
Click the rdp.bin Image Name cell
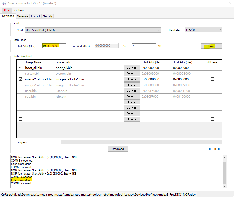click(x=39, y=96)
